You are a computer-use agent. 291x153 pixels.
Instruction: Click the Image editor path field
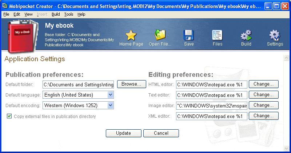point(212,106)
